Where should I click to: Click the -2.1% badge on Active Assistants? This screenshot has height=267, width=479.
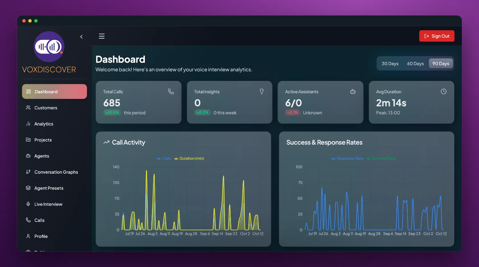(293, 112)
